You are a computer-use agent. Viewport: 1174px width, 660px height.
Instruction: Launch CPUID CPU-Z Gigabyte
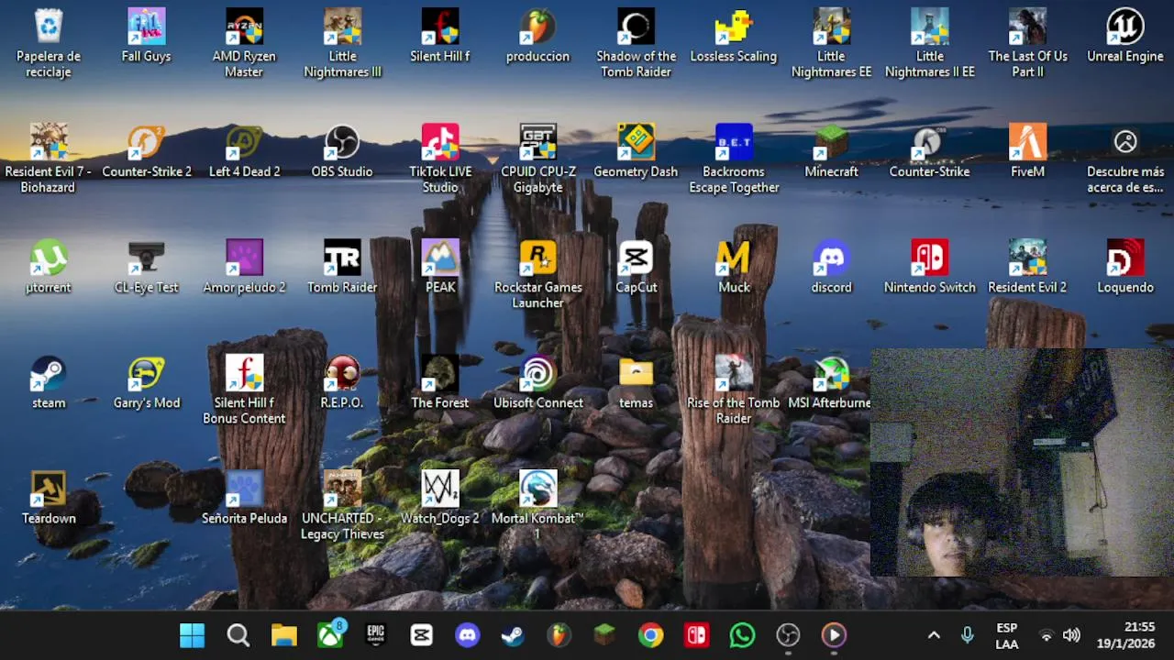coord(537,159)
